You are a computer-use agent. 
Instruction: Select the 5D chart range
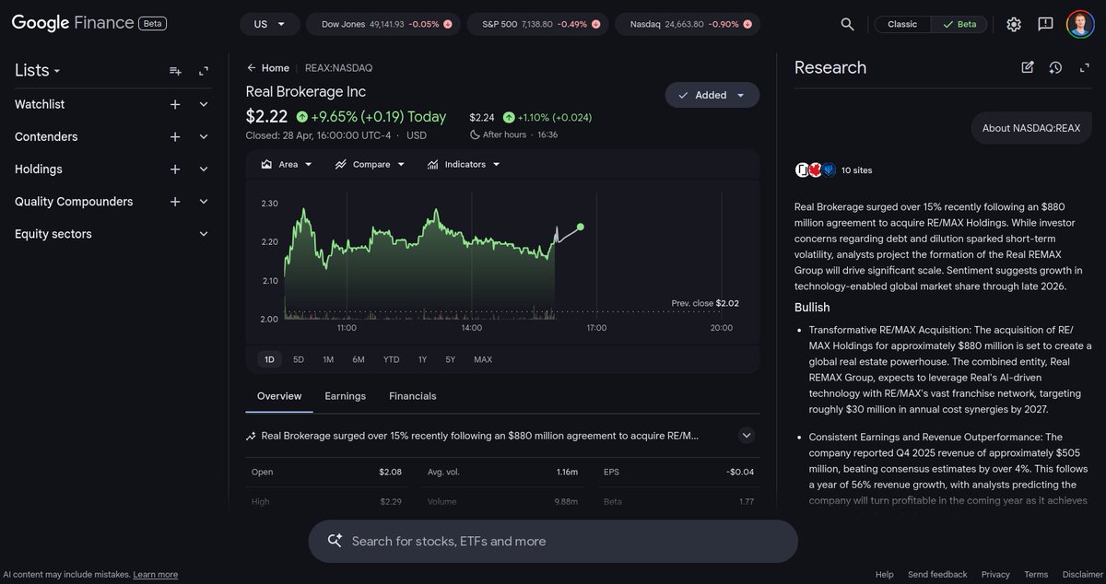299,359
